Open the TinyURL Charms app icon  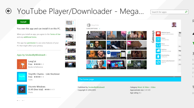tap(22, 77)
